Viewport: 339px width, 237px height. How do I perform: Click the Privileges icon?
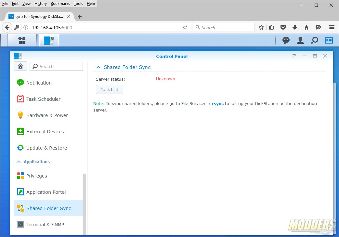[x=20, y=176]
